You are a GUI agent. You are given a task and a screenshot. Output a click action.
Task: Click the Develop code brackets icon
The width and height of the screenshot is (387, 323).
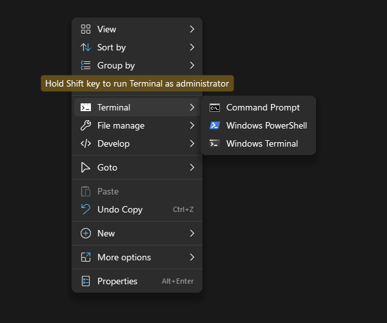coord(85,143)
